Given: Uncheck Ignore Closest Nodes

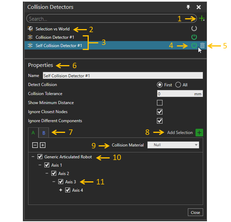Looking at the screenshot, I should (160, 112).
